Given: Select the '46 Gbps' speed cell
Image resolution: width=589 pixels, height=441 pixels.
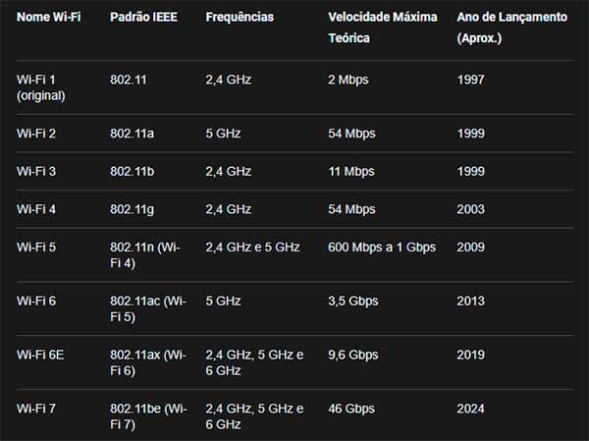Looking at the screenshot, I should [x=350, y=409].
